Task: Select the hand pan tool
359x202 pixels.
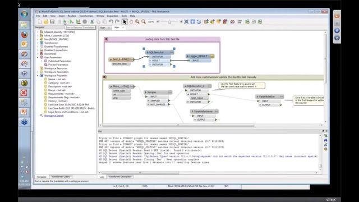Action: point(131,21)
